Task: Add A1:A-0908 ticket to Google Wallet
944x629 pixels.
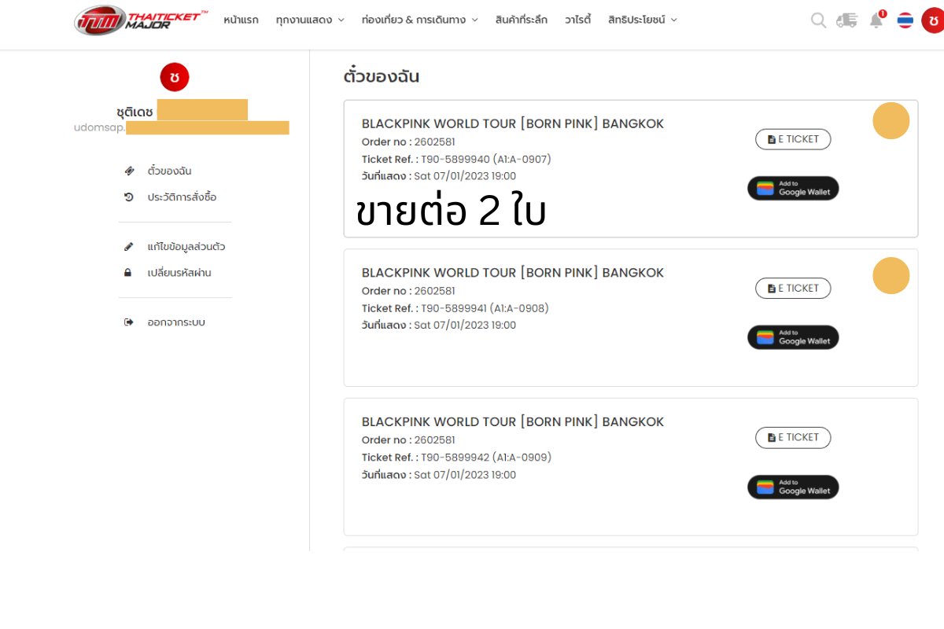Action: (x=793, y=337)
